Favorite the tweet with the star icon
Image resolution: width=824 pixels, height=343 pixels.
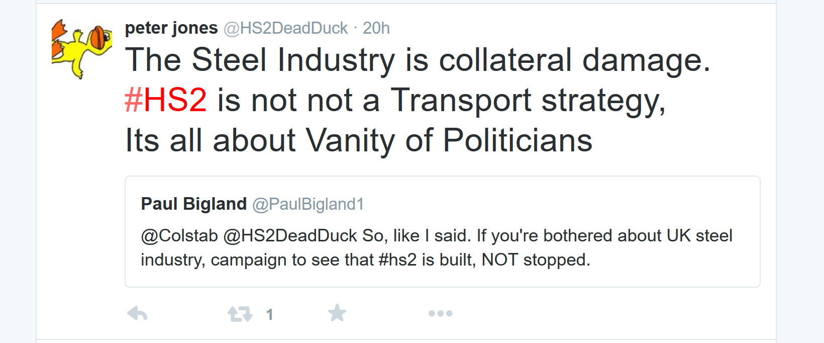(x=337, y=313)
